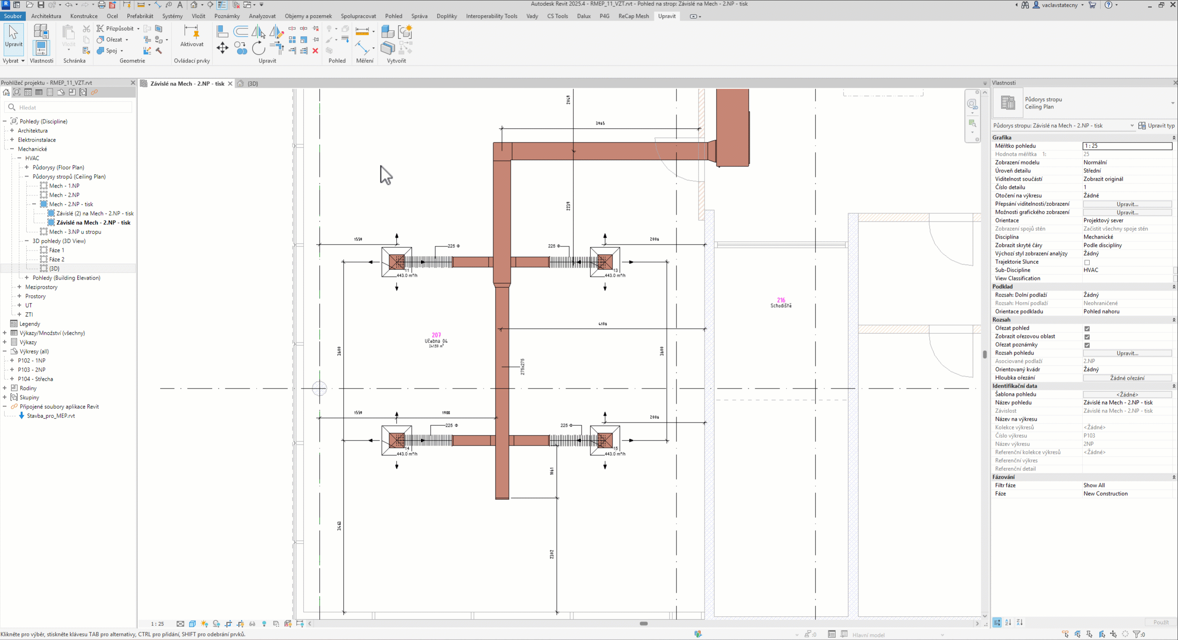1178x640 pixels.
Task: Click the Upravit typ button
Action: click(x=1156, y=126)
